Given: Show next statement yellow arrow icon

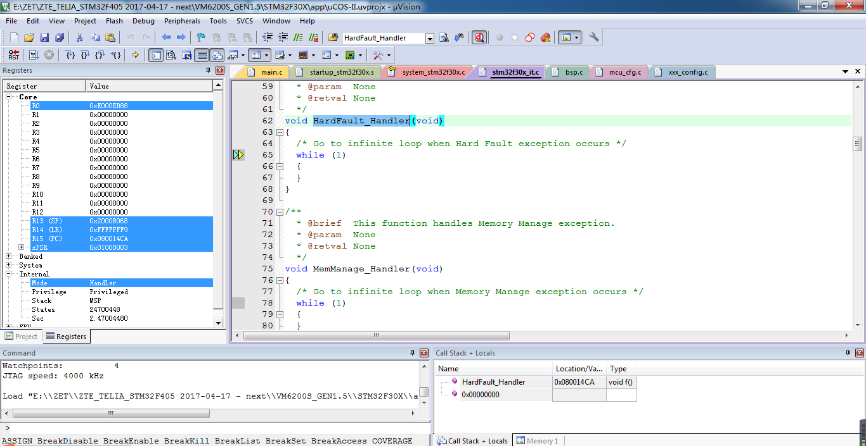Looking at the screenshot, I should pos(136,55).
